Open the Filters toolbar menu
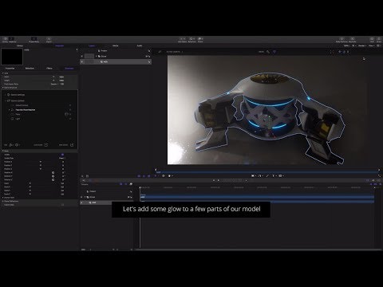This screenshot has height=287, width=383. coord(200,40)
